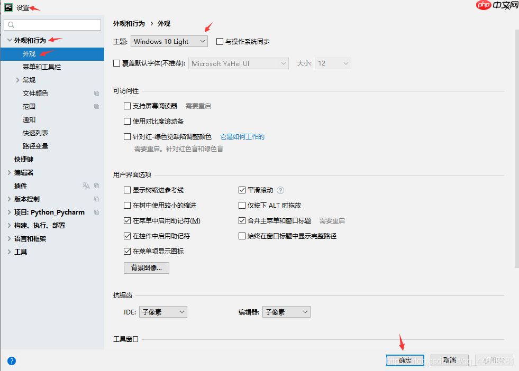519x371 pixels.
Task: Uncheck 合并主菜单和窗口标题
Action: pyautogui.click(x=242, y=220)
